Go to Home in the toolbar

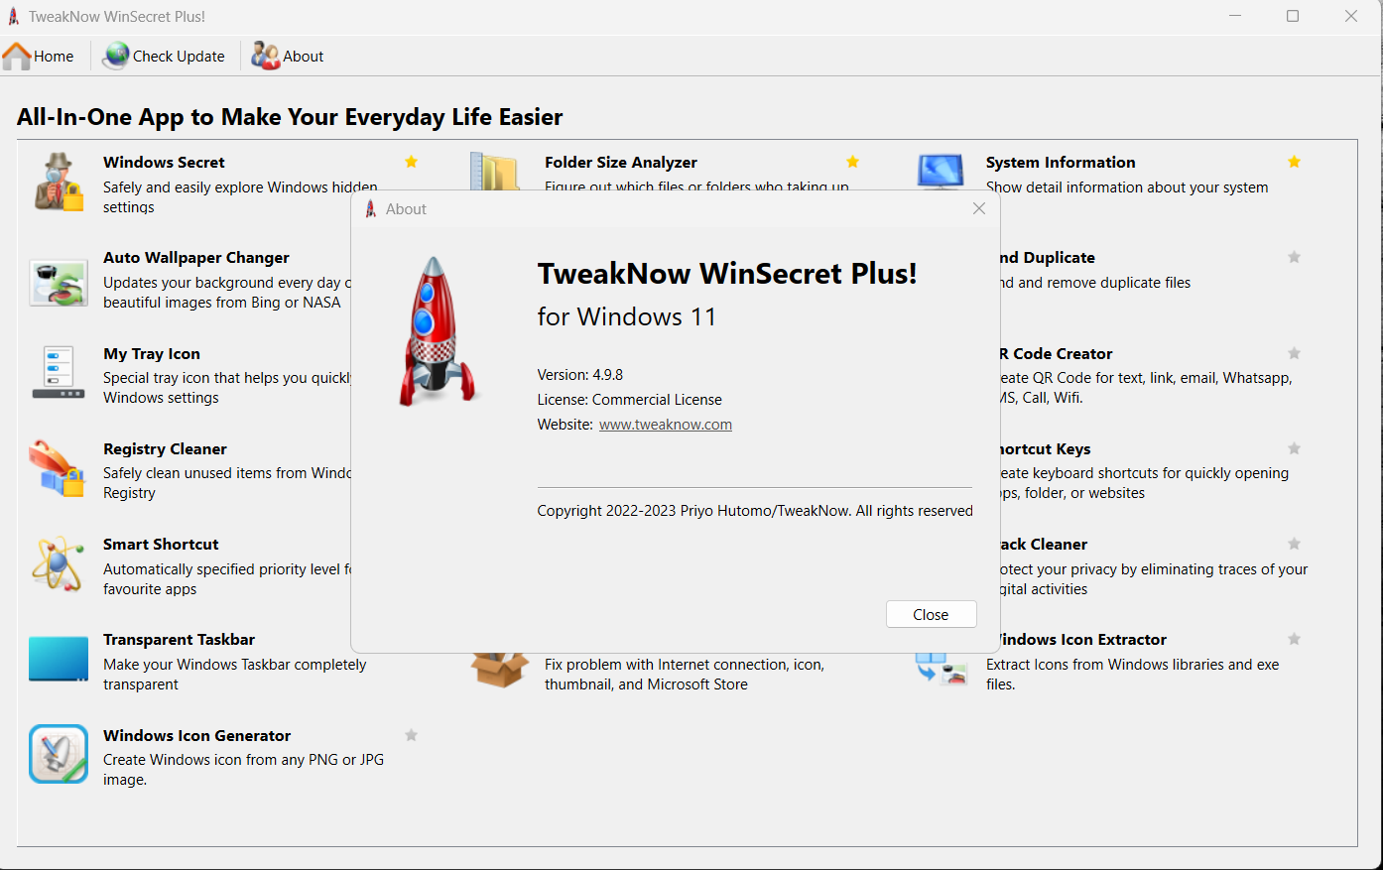point(39,57)
